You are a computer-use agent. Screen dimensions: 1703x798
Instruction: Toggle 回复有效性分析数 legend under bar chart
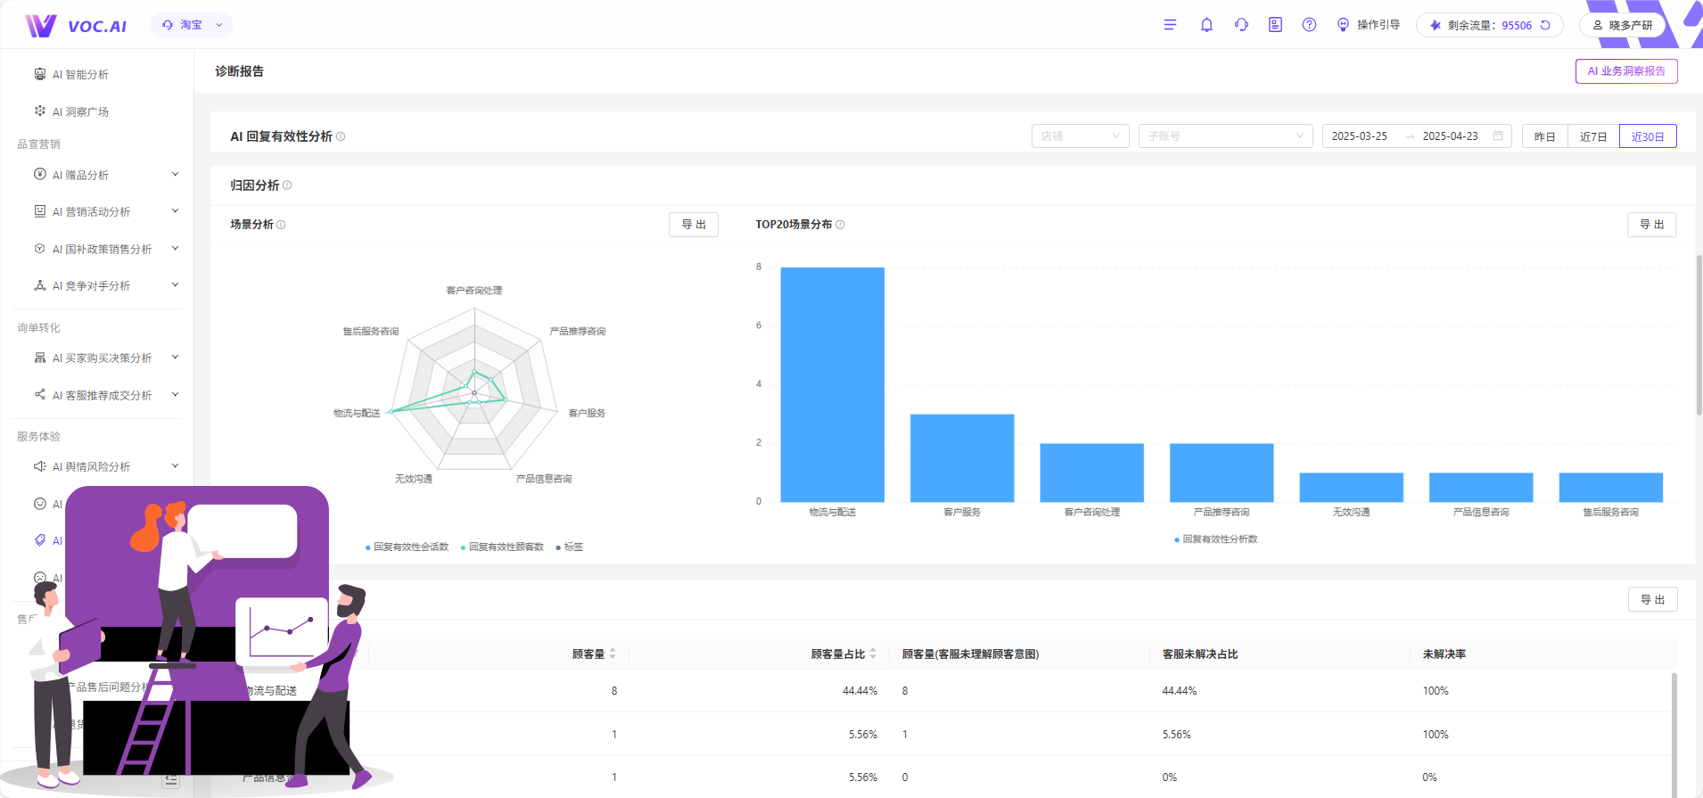pos(1216,539)
